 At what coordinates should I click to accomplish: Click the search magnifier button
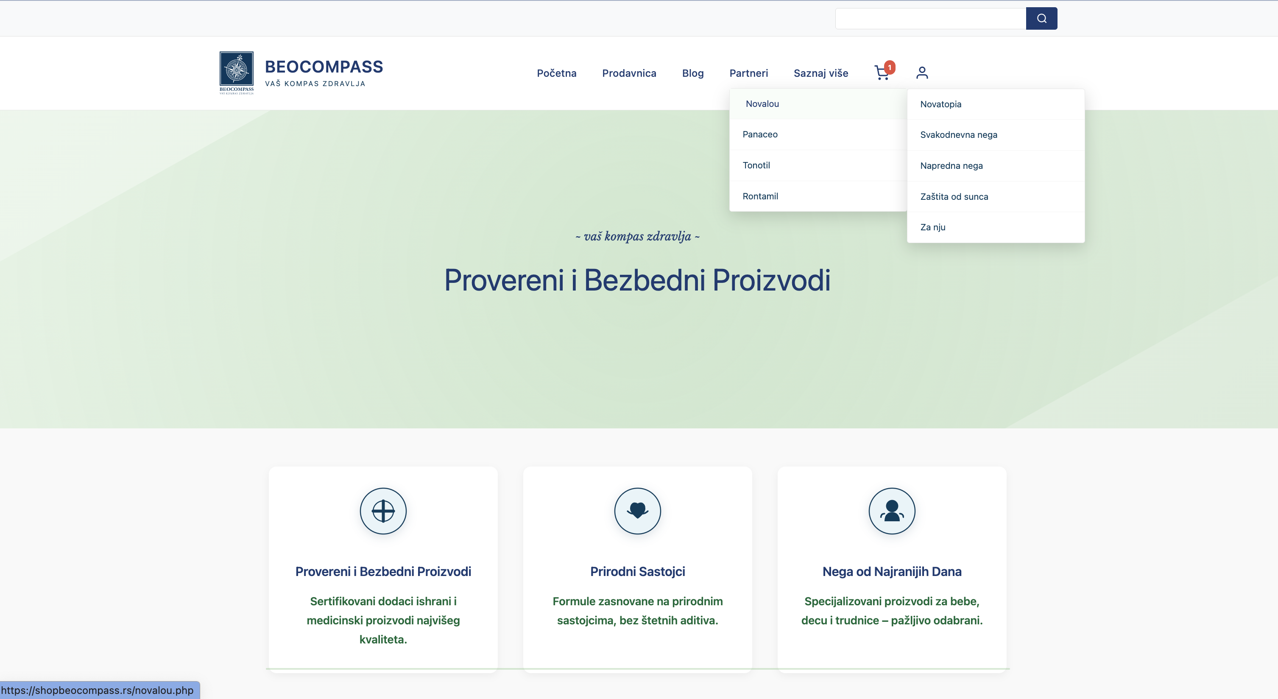1041,18
